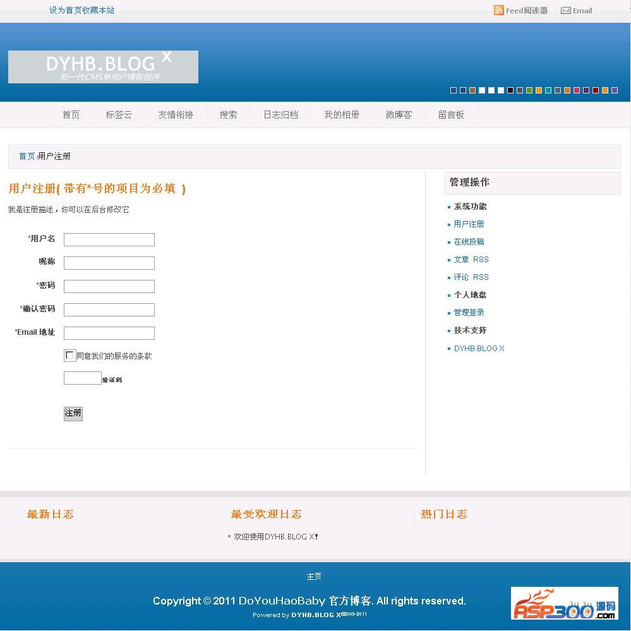This screenshot has height=631, width=631.
Task: Open the 标签云 navigation tab
Action: pyautogui.click(x=119, y=115)
